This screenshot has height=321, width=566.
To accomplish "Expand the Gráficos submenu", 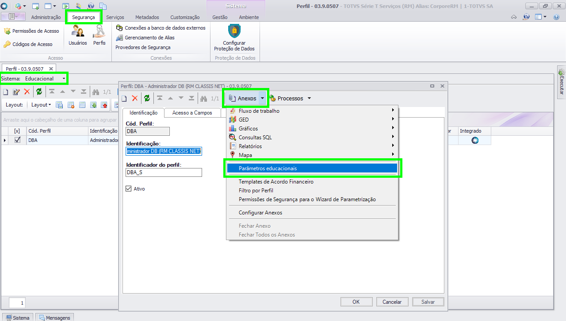I will (312, 129).
